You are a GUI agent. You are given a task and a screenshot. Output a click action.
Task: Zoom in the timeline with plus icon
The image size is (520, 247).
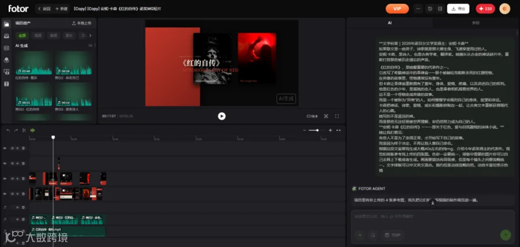[x=330, y=130]
